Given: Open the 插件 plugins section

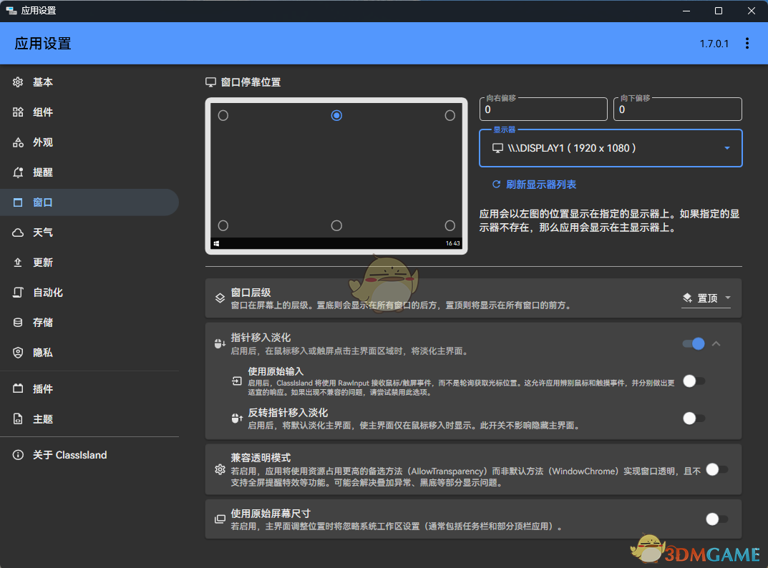Looking at the screenshot, I should coord(43,388).
